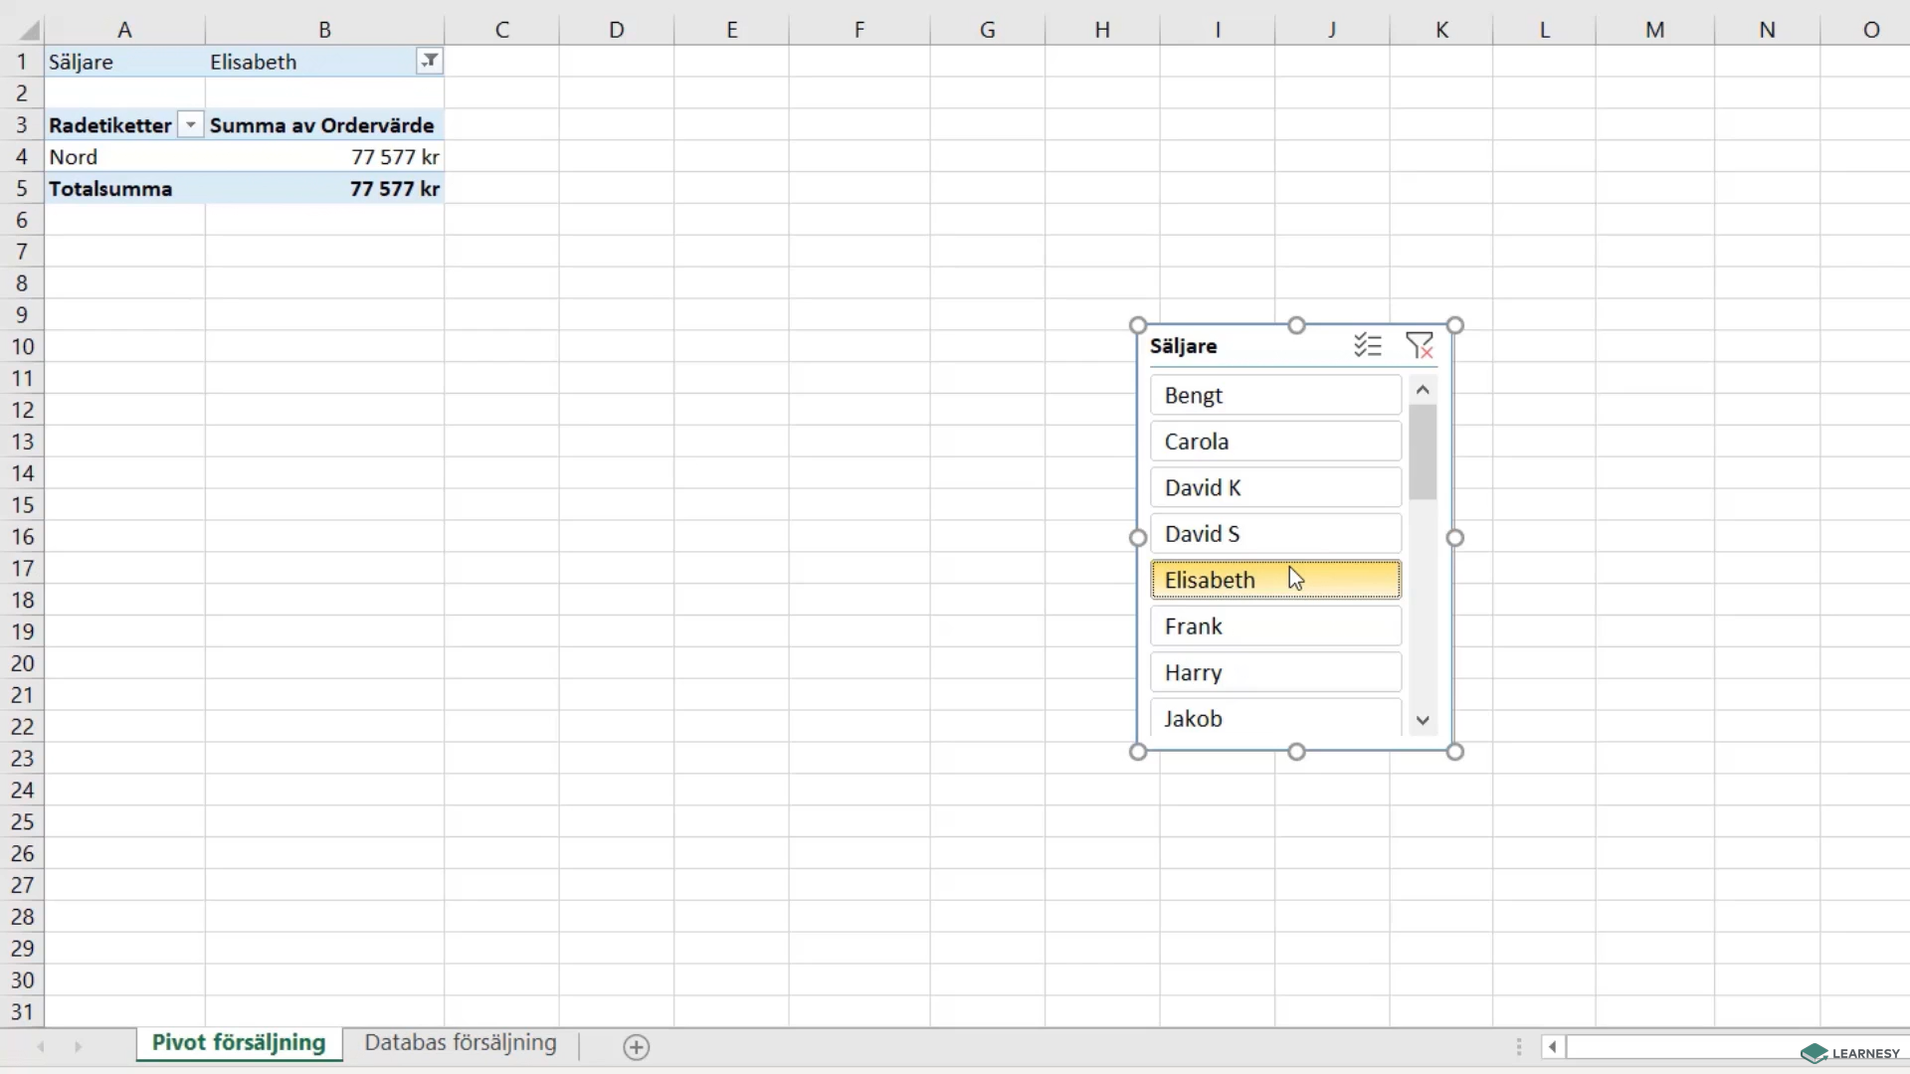Select column C header
Image resolution: width=1910 pixels, height=1074 pixels.
502,30
